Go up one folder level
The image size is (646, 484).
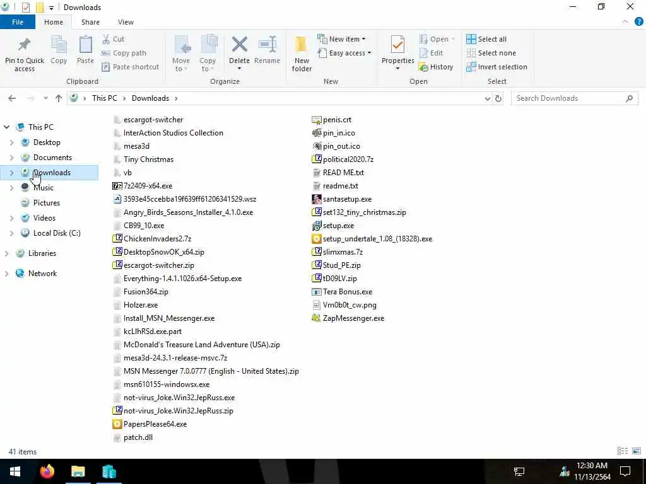[59, 98]
